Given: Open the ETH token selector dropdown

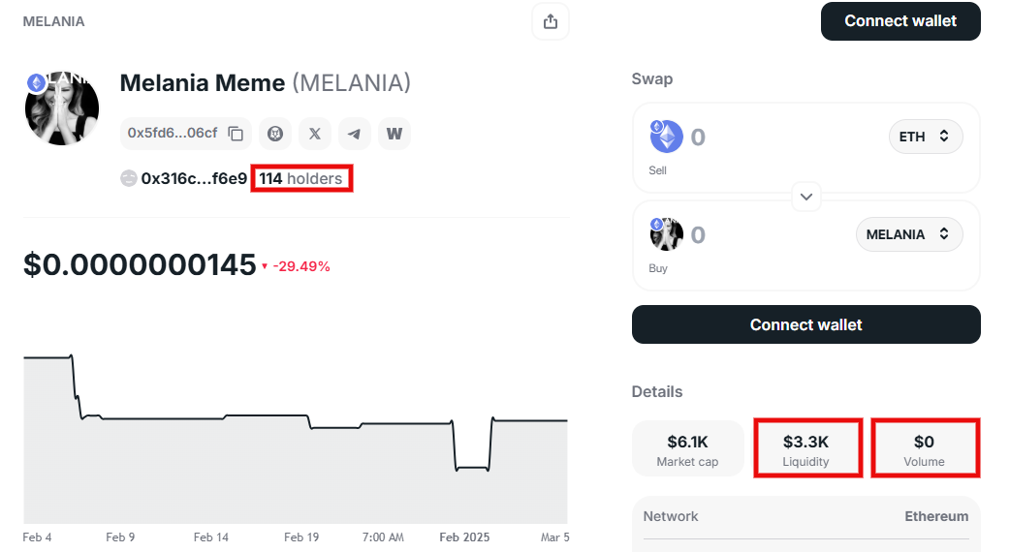Looking at the screenshot, I should (926, 137).
